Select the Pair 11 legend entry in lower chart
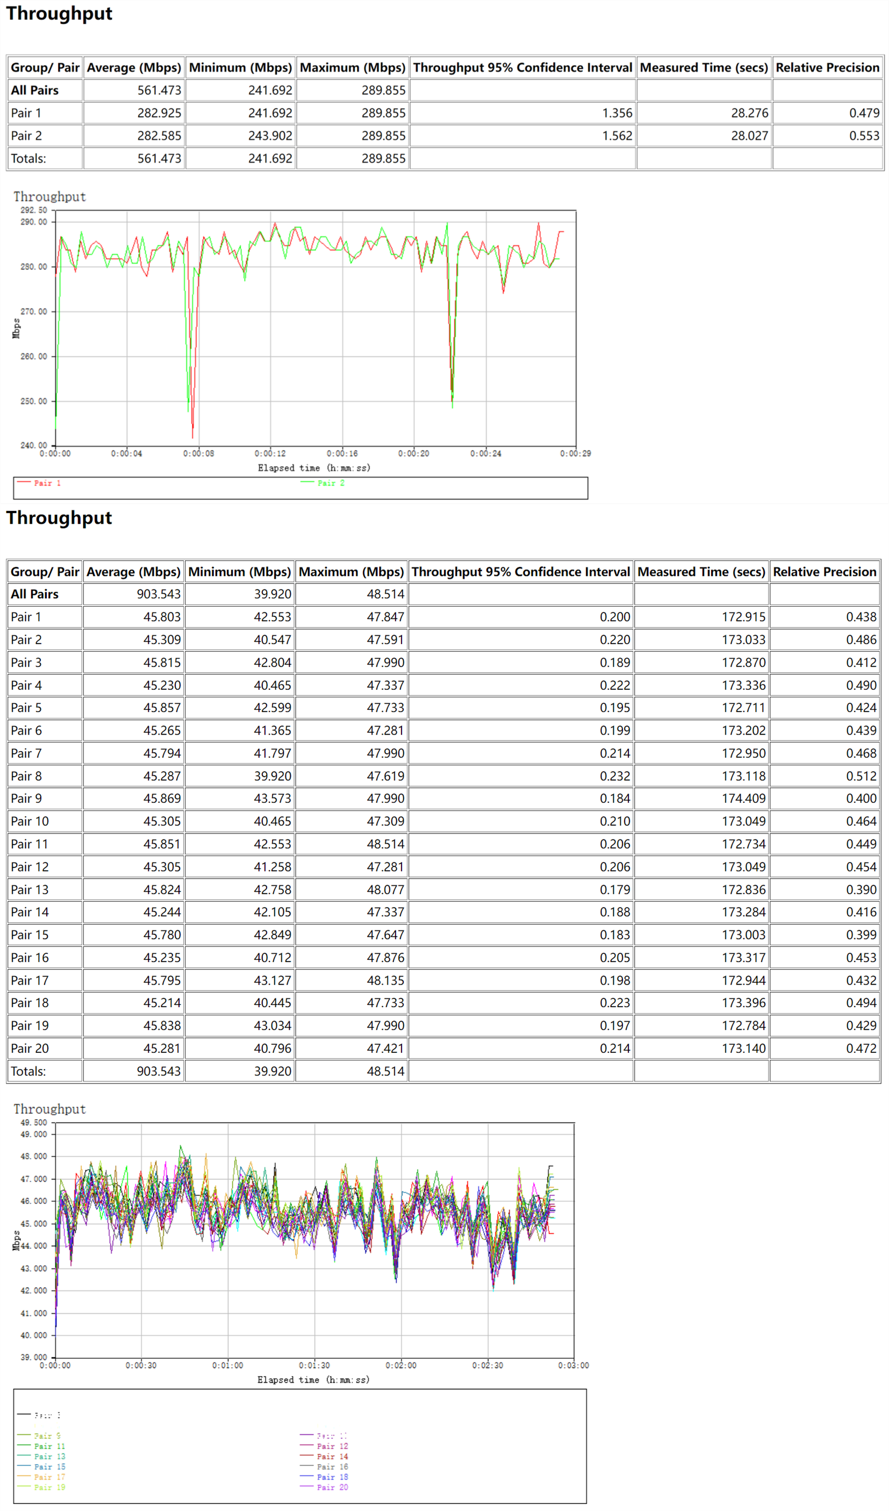The width and height of the screenshot is (889, 1511). tap(41, 1446)
